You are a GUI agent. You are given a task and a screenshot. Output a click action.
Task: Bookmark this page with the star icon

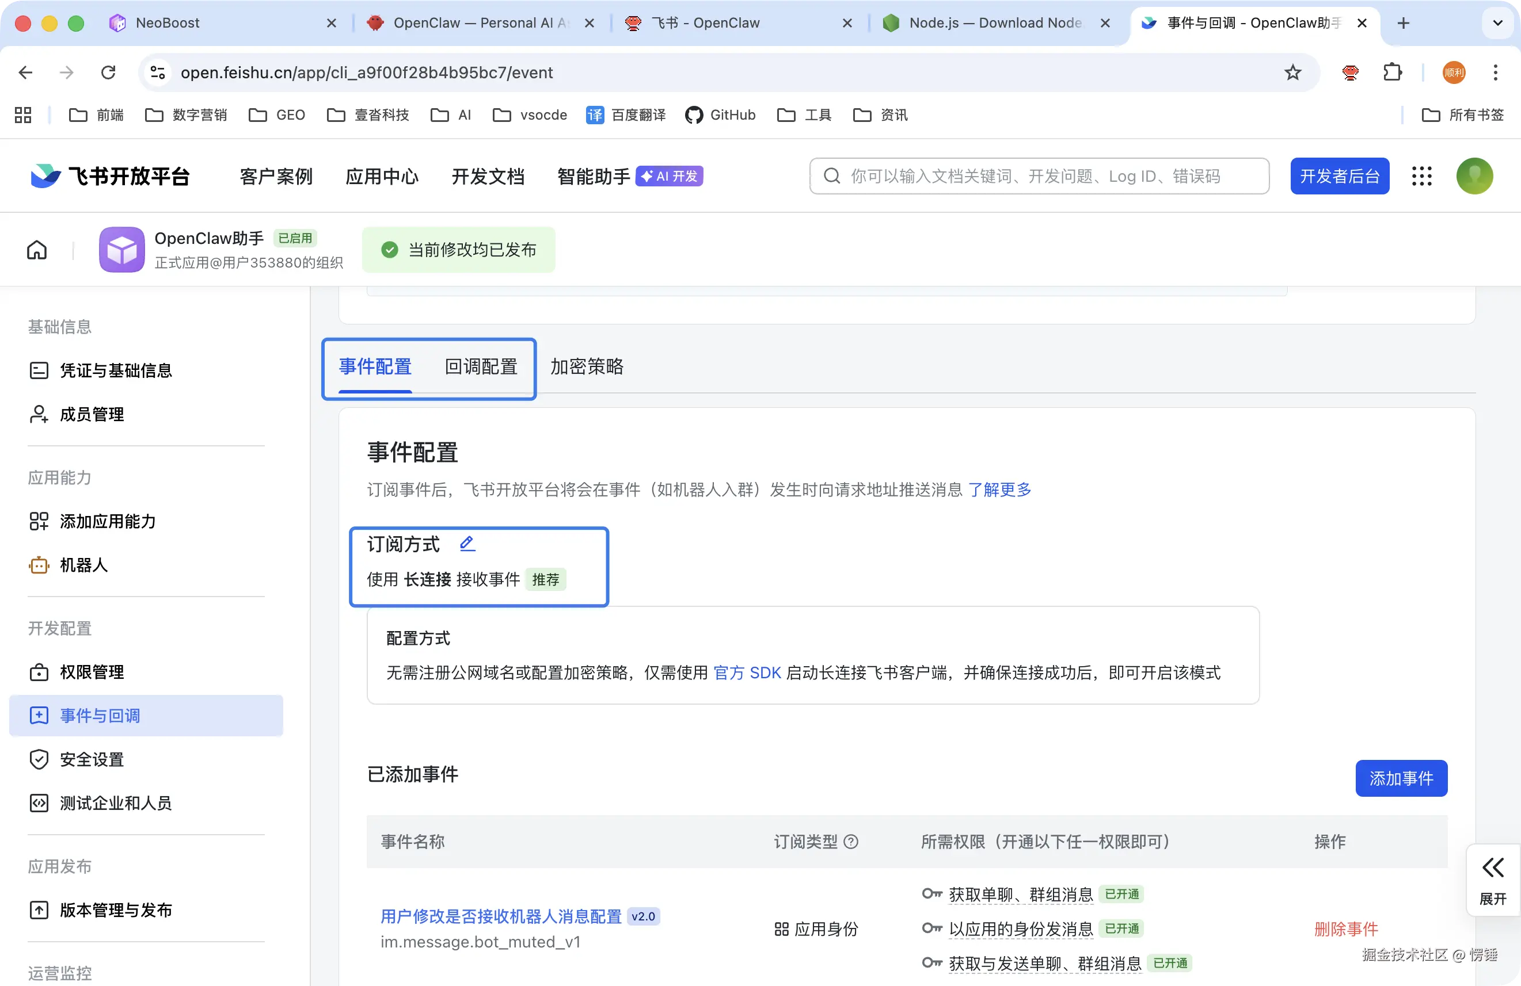point(1292,72)
